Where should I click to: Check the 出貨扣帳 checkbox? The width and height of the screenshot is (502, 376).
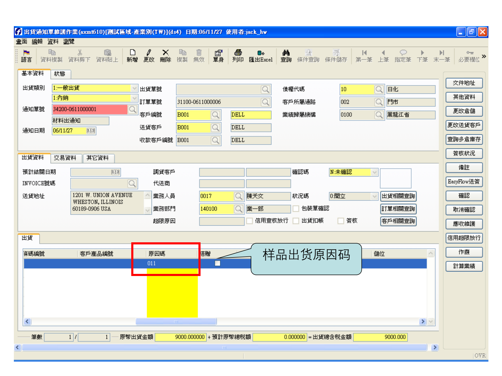coord(296,221)
